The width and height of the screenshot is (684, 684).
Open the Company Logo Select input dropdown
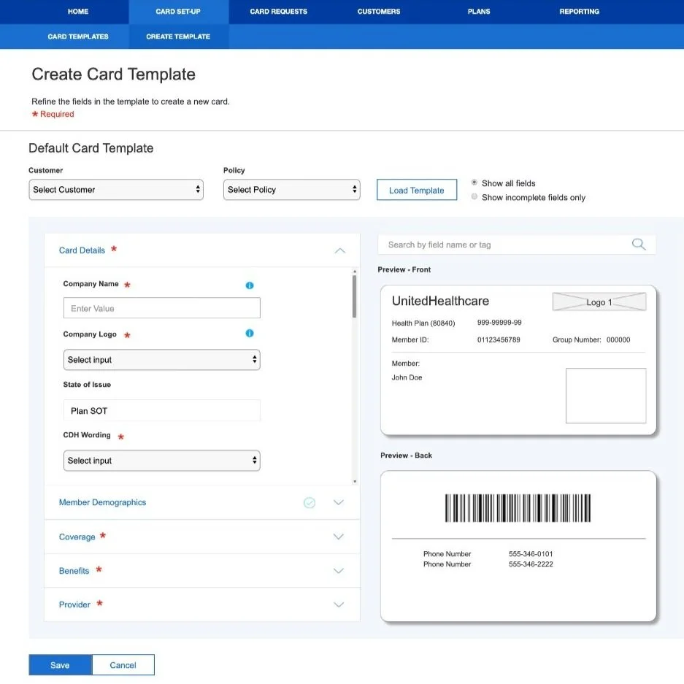click(x=162, y=360)
